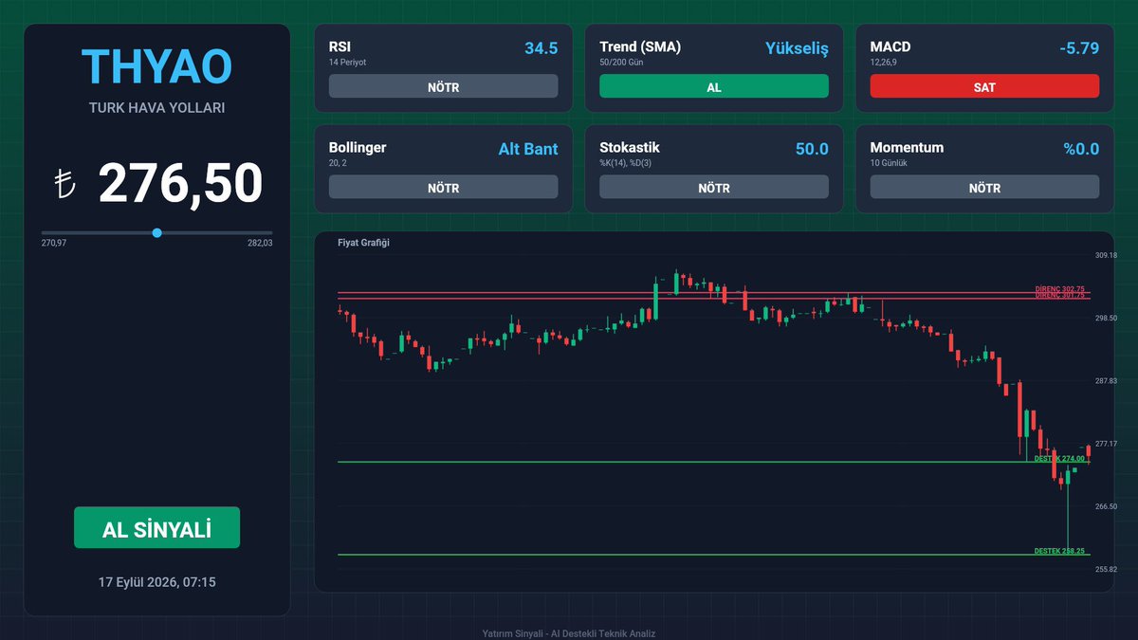Click the THYAO ticker title
Image resolution: width=1138 pixels, height=640 pixels.
click(156, 66)
